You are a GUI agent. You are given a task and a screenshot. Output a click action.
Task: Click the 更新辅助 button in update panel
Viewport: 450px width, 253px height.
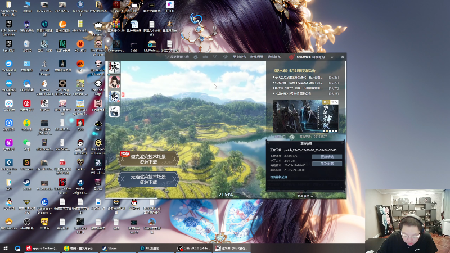point(327,157)
